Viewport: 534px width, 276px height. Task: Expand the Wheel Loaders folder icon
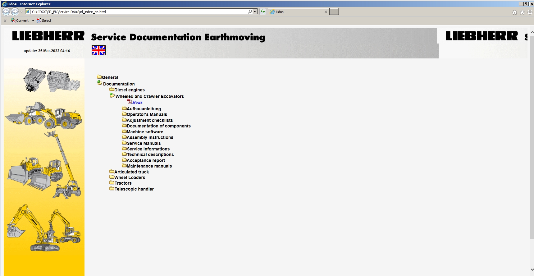[112, 177]
